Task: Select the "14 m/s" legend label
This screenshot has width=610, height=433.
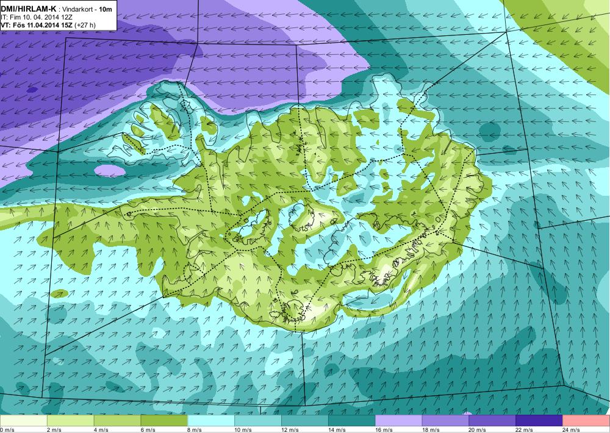Action: coord(337,430)
